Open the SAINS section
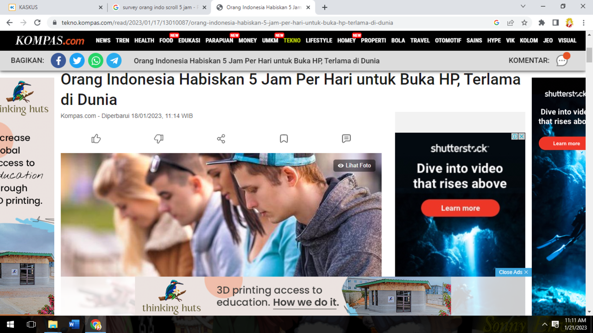 tap(474, 40)
